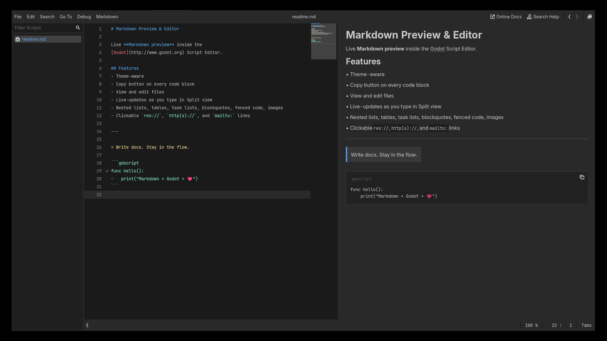Click the readme.md title in top bar
Screen dimensions: 607x341
pyautogui.click(x=303, y=17)
